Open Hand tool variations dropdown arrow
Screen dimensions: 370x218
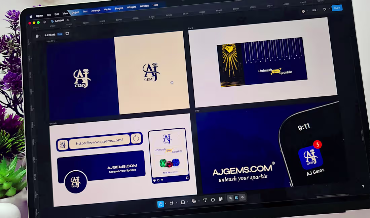pos(165,204)
